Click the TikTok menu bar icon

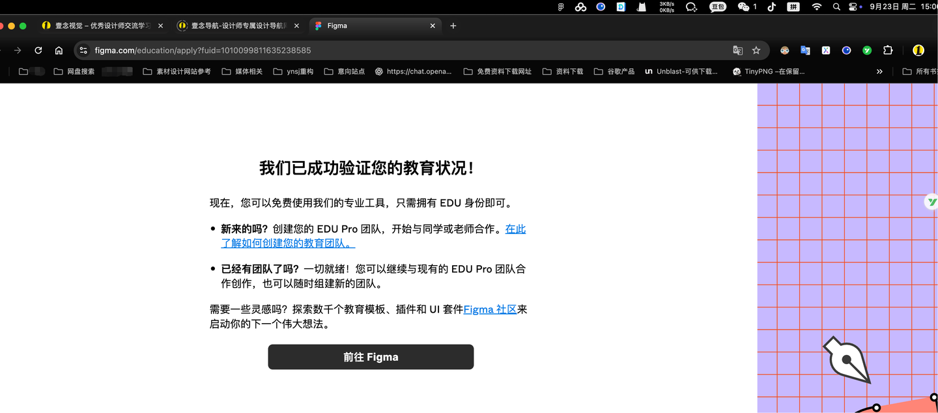[x=771, y=7]
